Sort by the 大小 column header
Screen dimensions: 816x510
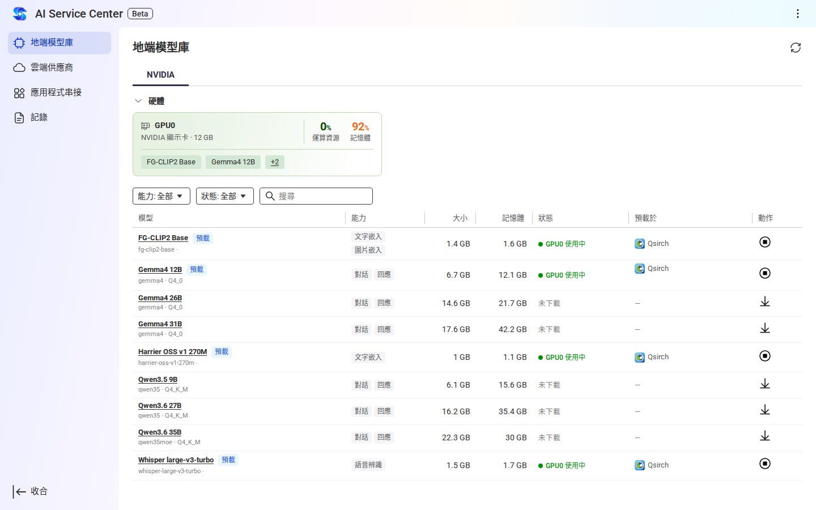pos(460,218)
